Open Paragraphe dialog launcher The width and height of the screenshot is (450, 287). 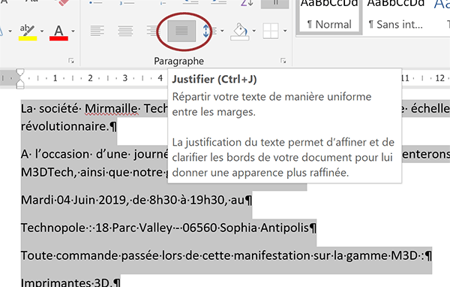tap(283, 61)
